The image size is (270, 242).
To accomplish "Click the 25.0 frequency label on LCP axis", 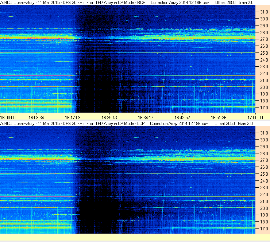I will (264, 174).
